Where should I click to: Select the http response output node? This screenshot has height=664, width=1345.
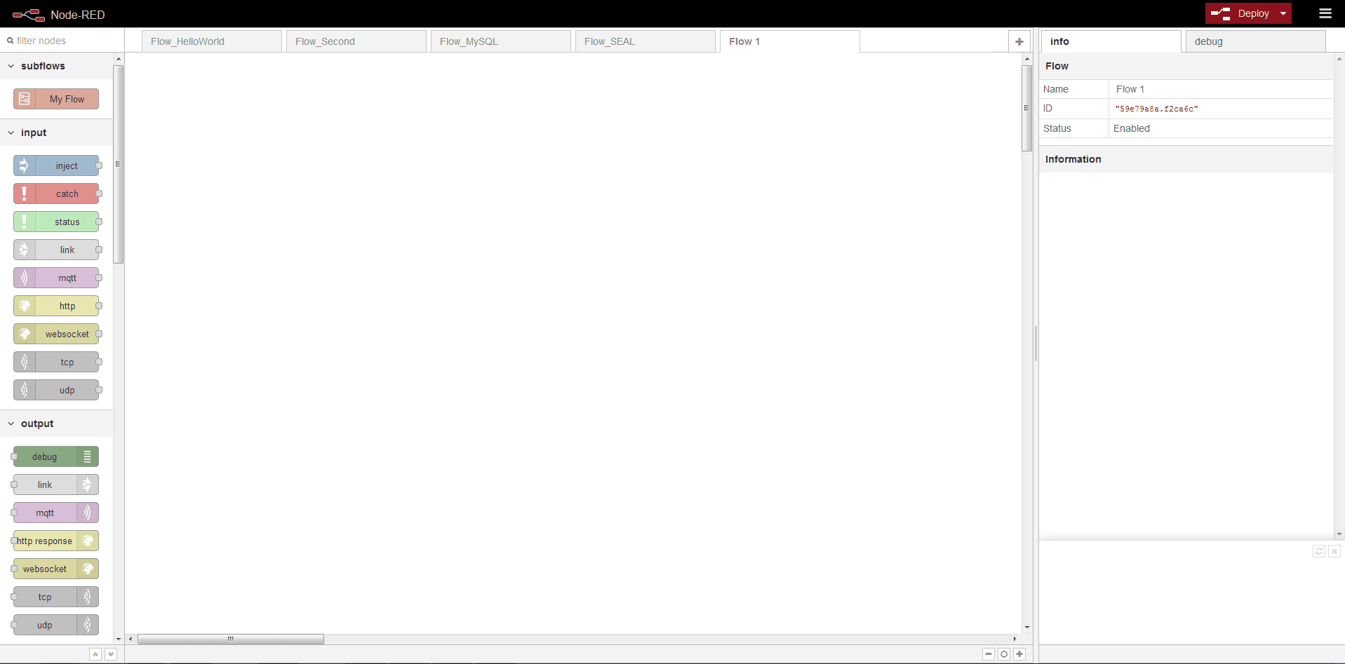point(55,541)
